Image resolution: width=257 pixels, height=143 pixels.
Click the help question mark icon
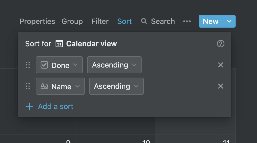coord(220,44)
